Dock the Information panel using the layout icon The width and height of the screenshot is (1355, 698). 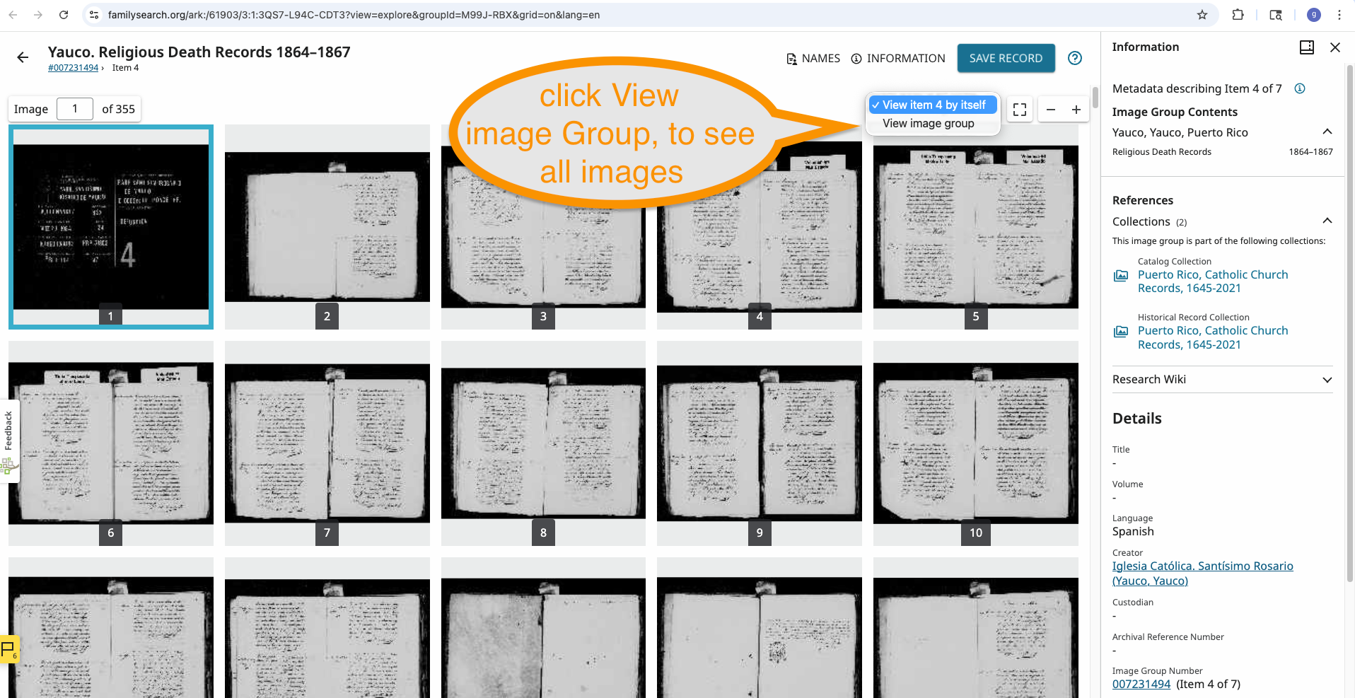point(1307,47)
